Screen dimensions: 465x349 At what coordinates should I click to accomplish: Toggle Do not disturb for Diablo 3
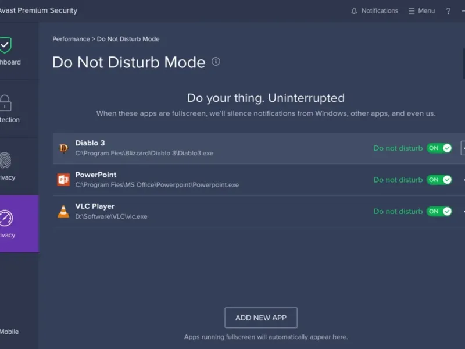point(439,148)
